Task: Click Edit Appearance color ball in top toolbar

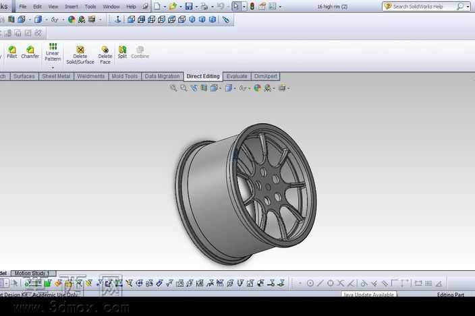Action: pos(72,20)
